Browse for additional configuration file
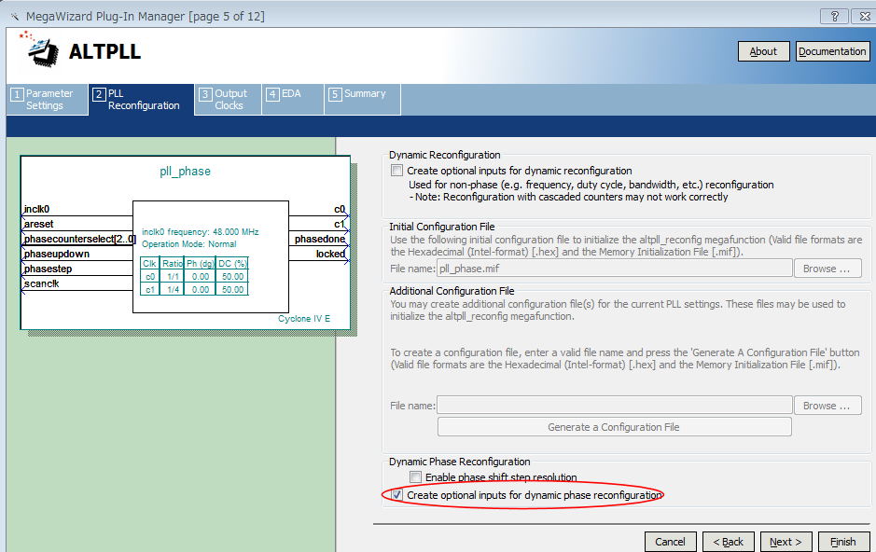 pos(827,406)
